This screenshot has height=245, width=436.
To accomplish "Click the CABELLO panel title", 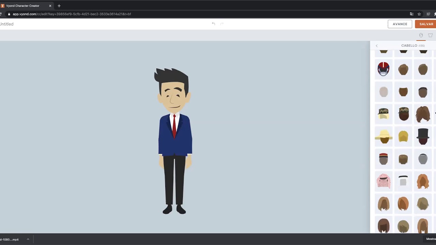I will point(409,46).
